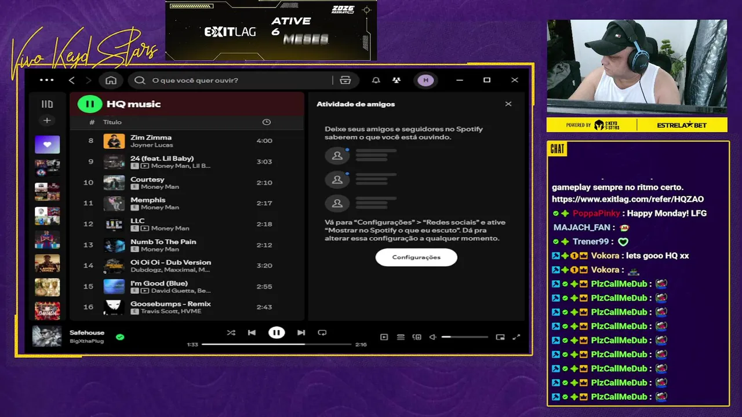Click the Safehouse song title

87,333
